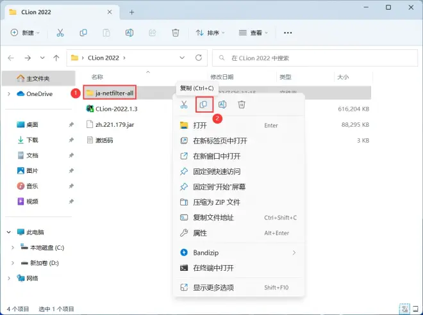Sort by 大小 column header
Viewport: 423px width, 315px height.
tap(343, 77)
